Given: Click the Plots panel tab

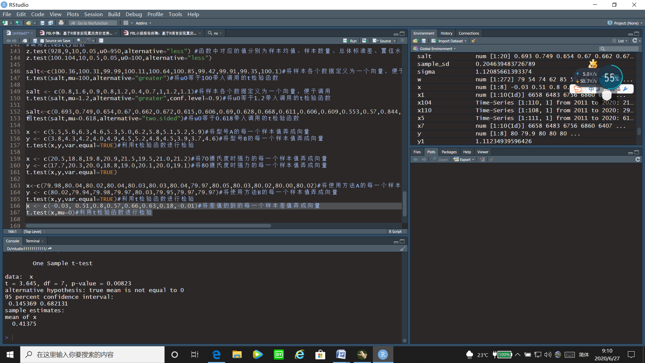Looking at the screenshot, I should 431,152.
